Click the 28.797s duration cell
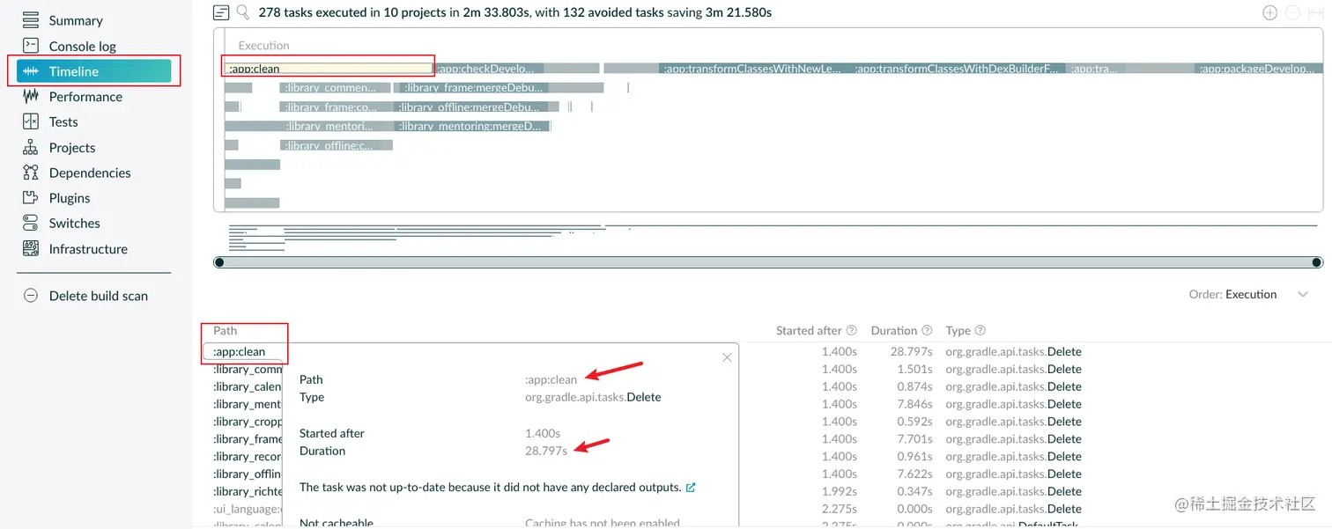Screen dimensions: 1332x529 [911, 352]
